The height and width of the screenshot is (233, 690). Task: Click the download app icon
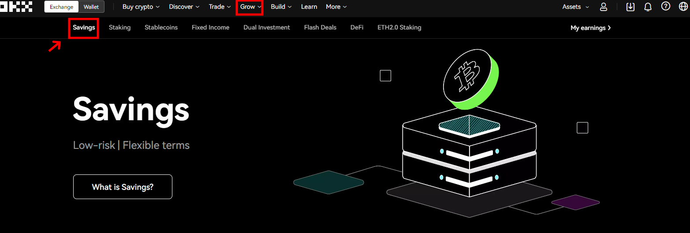(630, 7)
